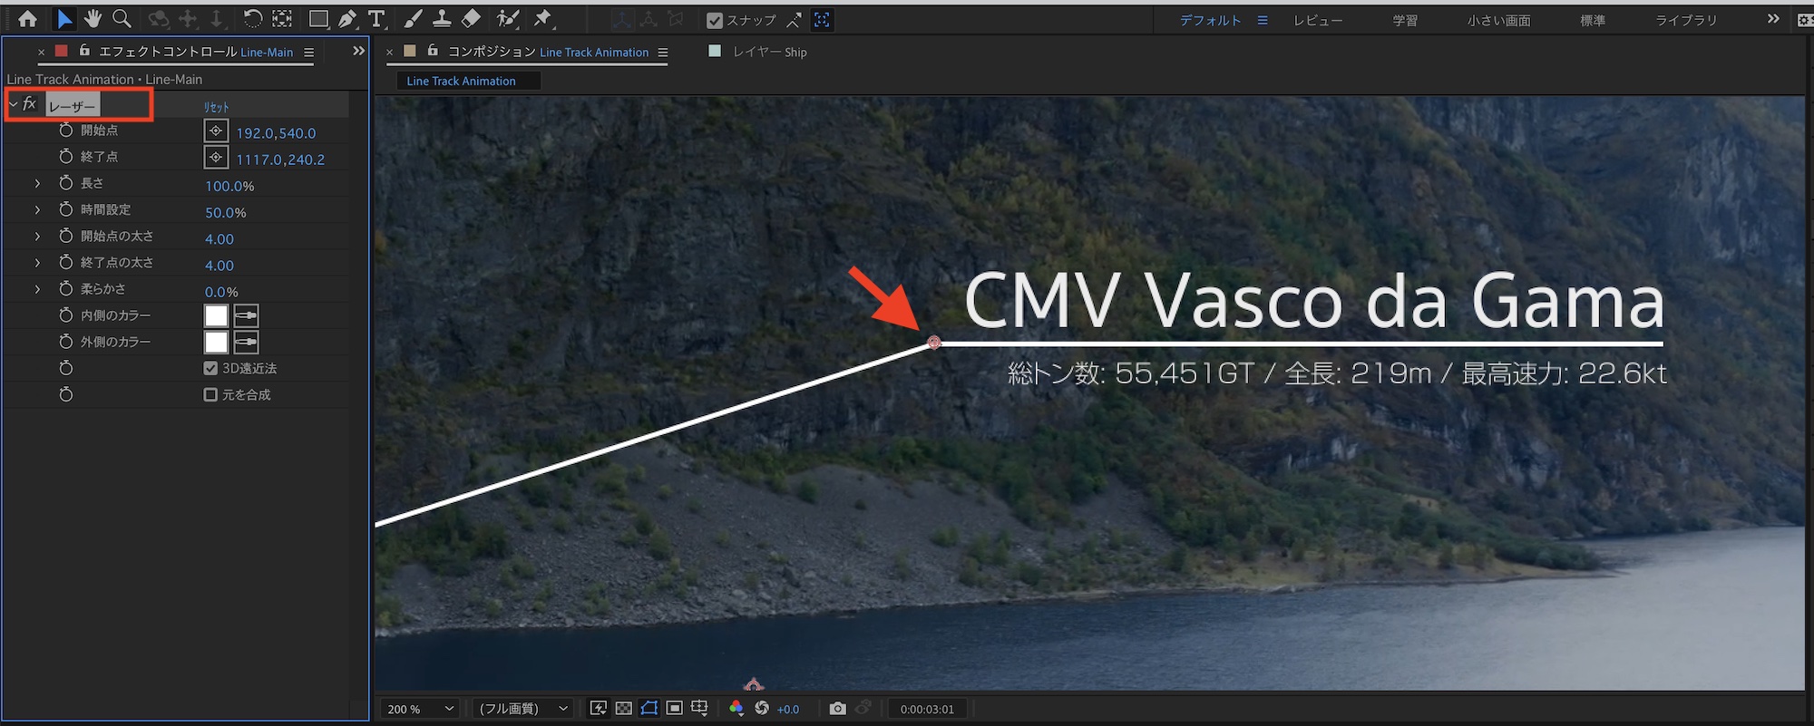Toggle the fx switch for レーザー effect
The height and width of the screenshot is (726, 1814).
[x=30, y=104]
